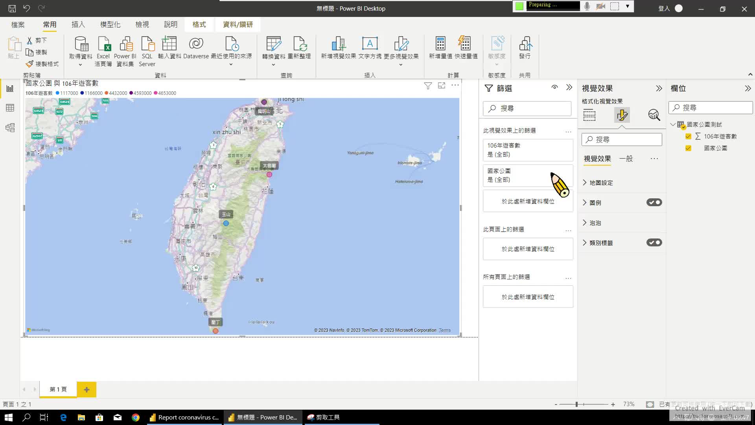The height and width of the screenshot is (425, 755).
Task: Click 複製格式 format painter
Action: [42, 64]
